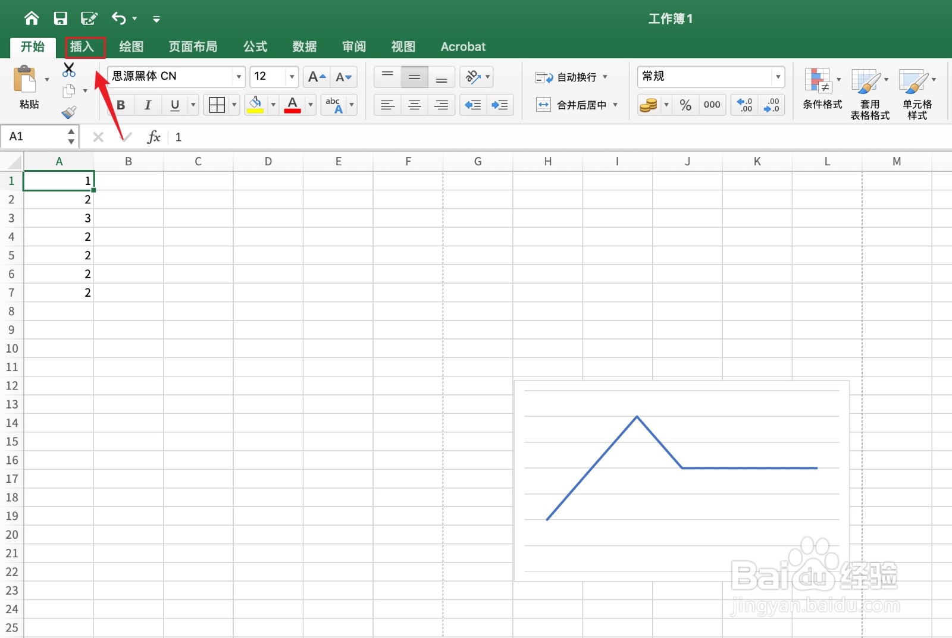Decrease font size with small A
The image size is (952, 638).
coord(344,77)
